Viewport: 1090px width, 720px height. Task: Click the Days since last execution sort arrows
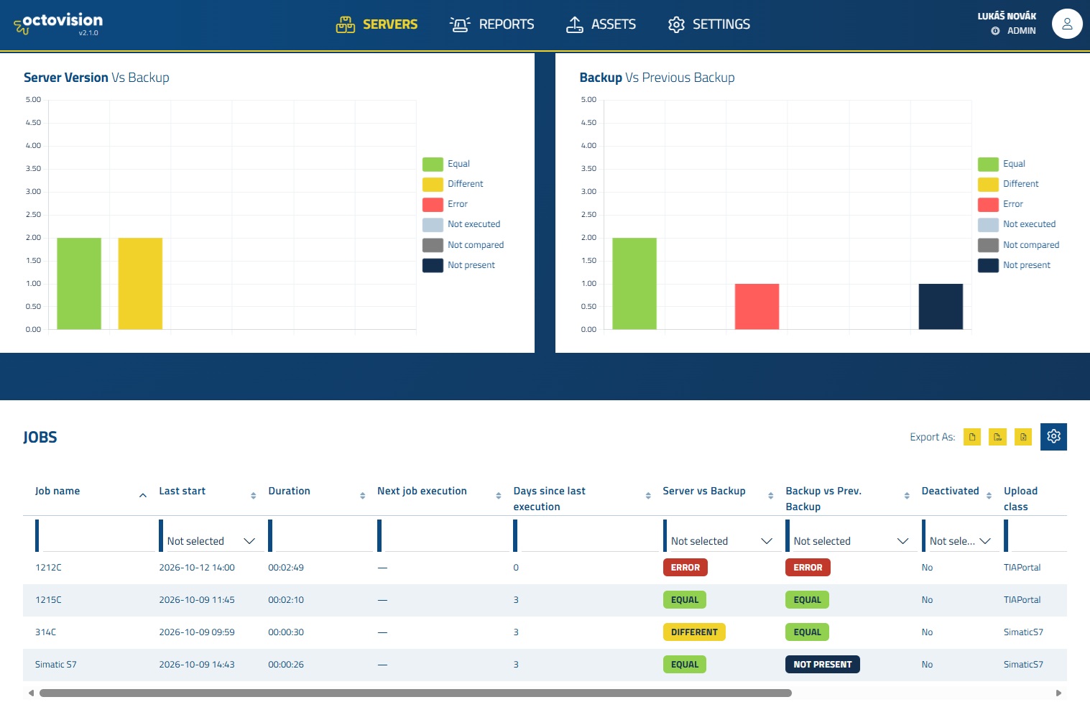pyautogui.click(x=648, y=496)
